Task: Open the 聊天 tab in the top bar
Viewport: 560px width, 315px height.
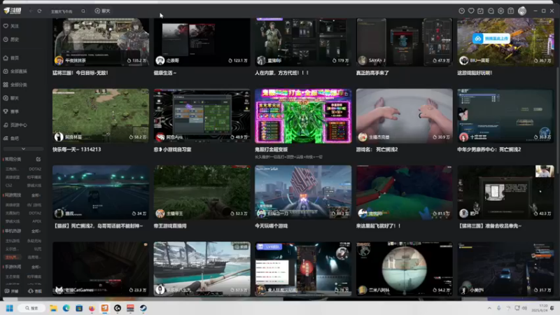Action: (102, 11)
